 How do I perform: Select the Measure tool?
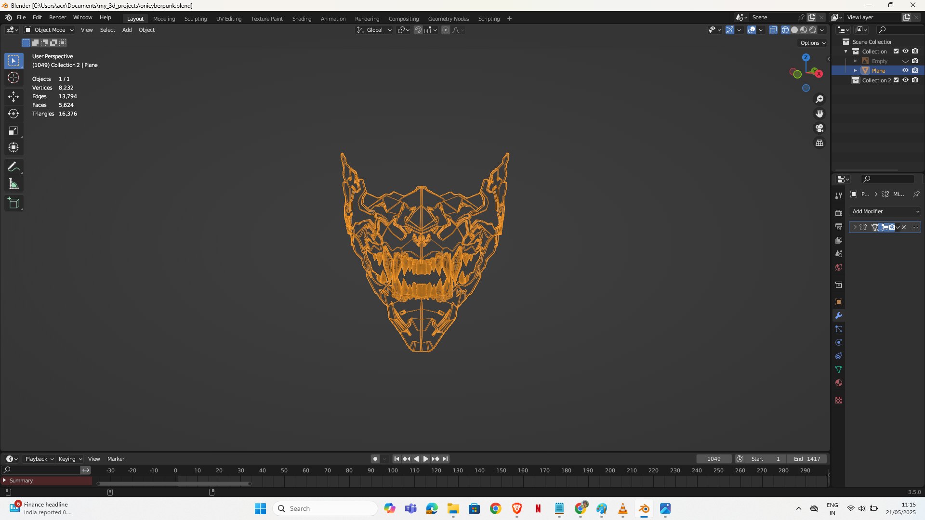(x=13, y=184)
